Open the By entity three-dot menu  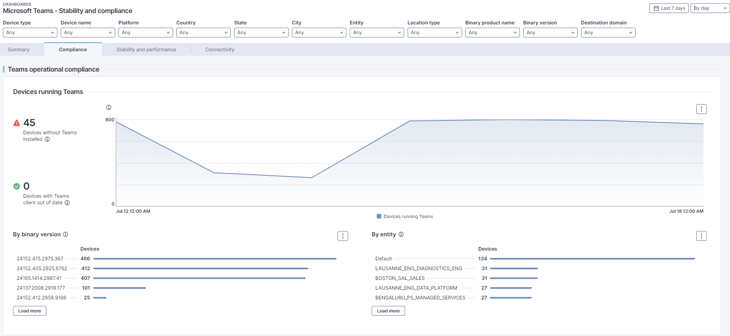(x=701, y=236)
